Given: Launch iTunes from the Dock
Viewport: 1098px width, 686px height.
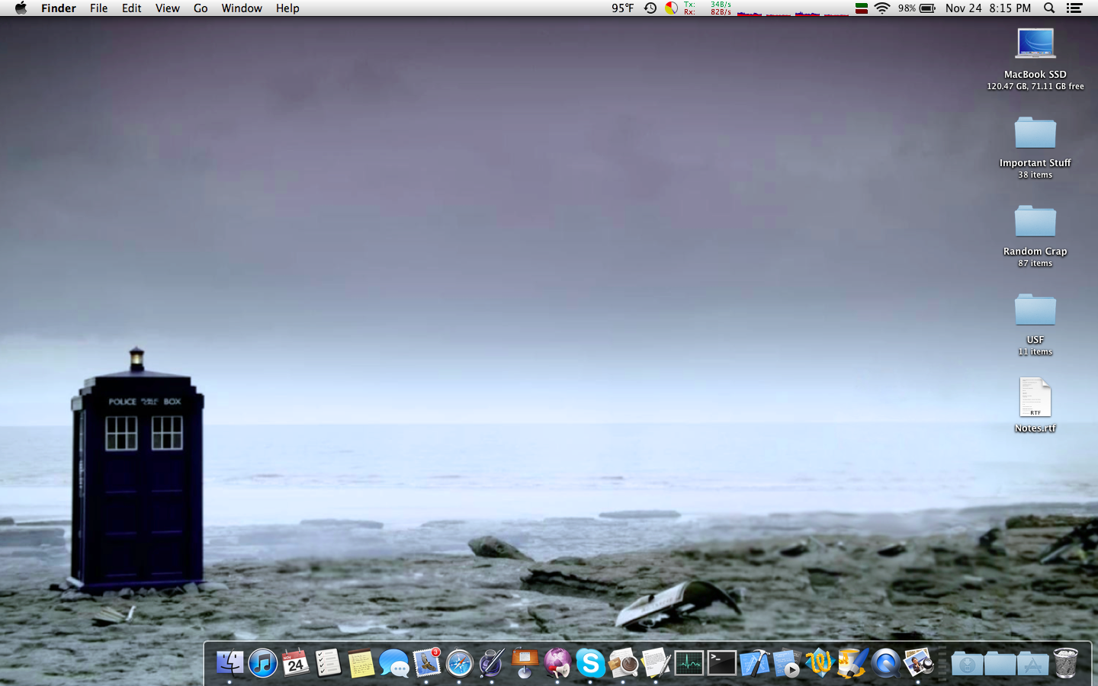Looking at the screenshot, I should coord(263,662).
